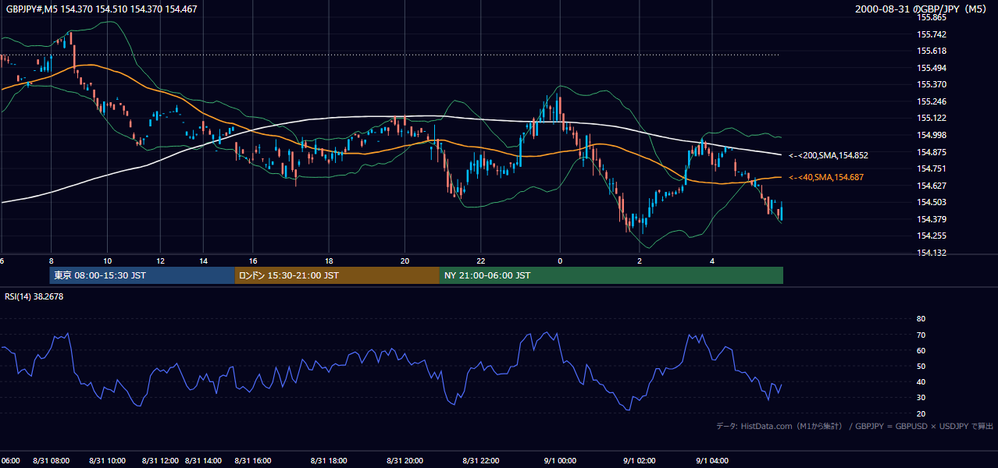Click RSI scale level 60
The image size is (998, 468).
[x=921, y=350]
